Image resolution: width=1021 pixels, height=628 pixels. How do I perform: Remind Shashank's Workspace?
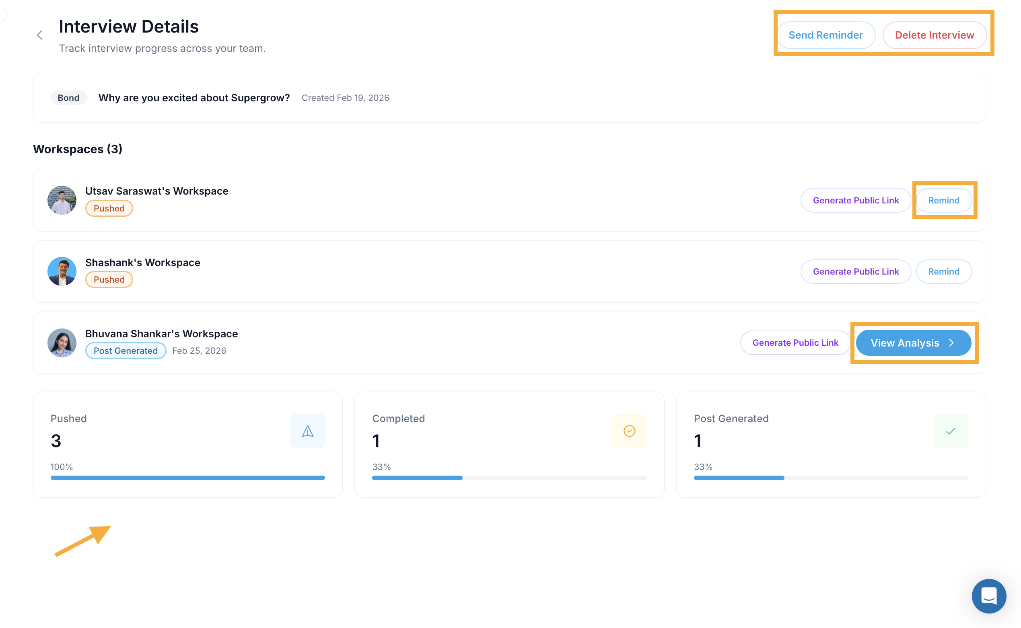pos(944,271)
